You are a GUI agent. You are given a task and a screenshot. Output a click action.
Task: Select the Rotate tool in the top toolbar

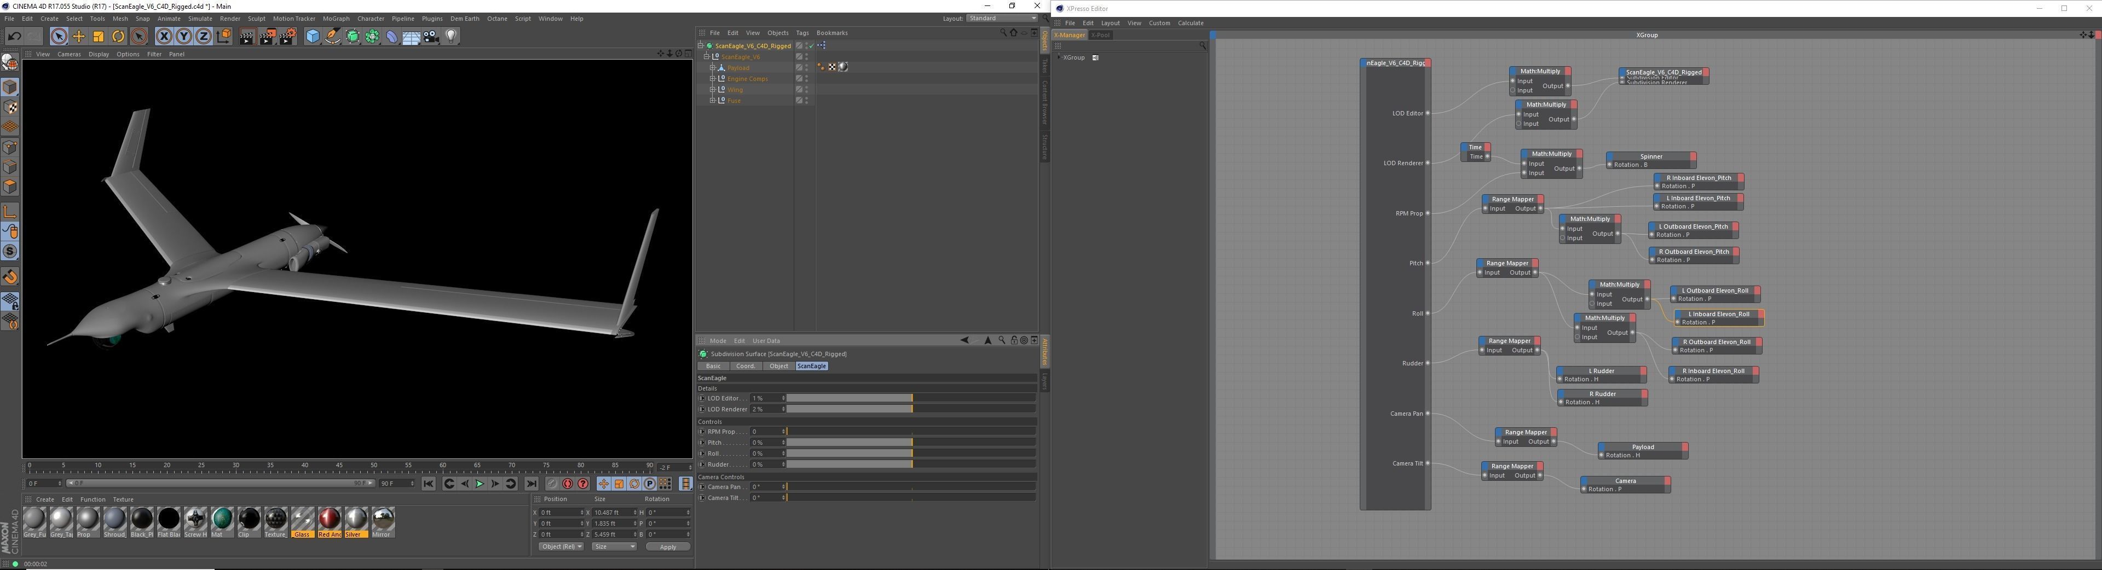click(118, 37)
